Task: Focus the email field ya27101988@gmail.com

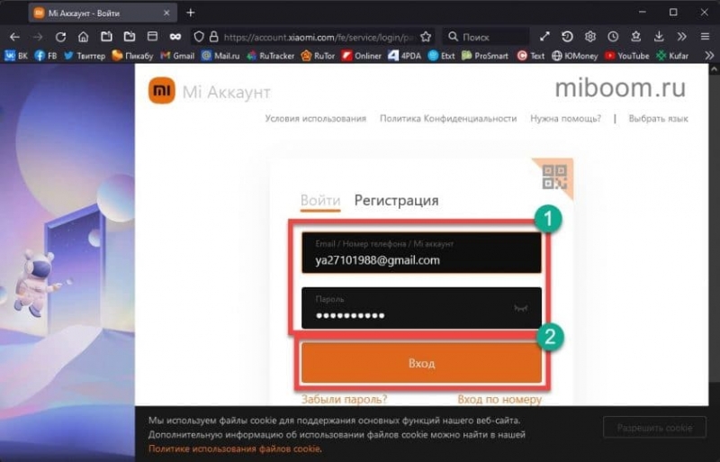Action: (421, 253)
